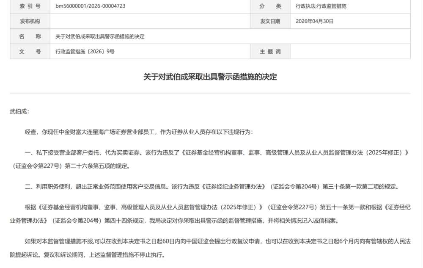Image resolution: width=423 pixels, height=268 pixels.
Task: Click the first violation paragraph 私下接受营业部客户委托
Action: tap(210, 159)
